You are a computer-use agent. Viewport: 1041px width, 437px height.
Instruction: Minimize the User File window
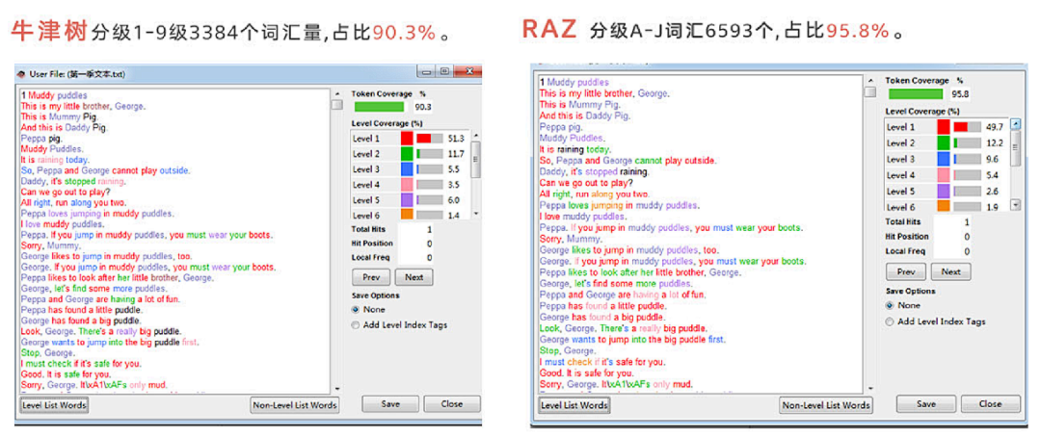click(x=428, y=71)
